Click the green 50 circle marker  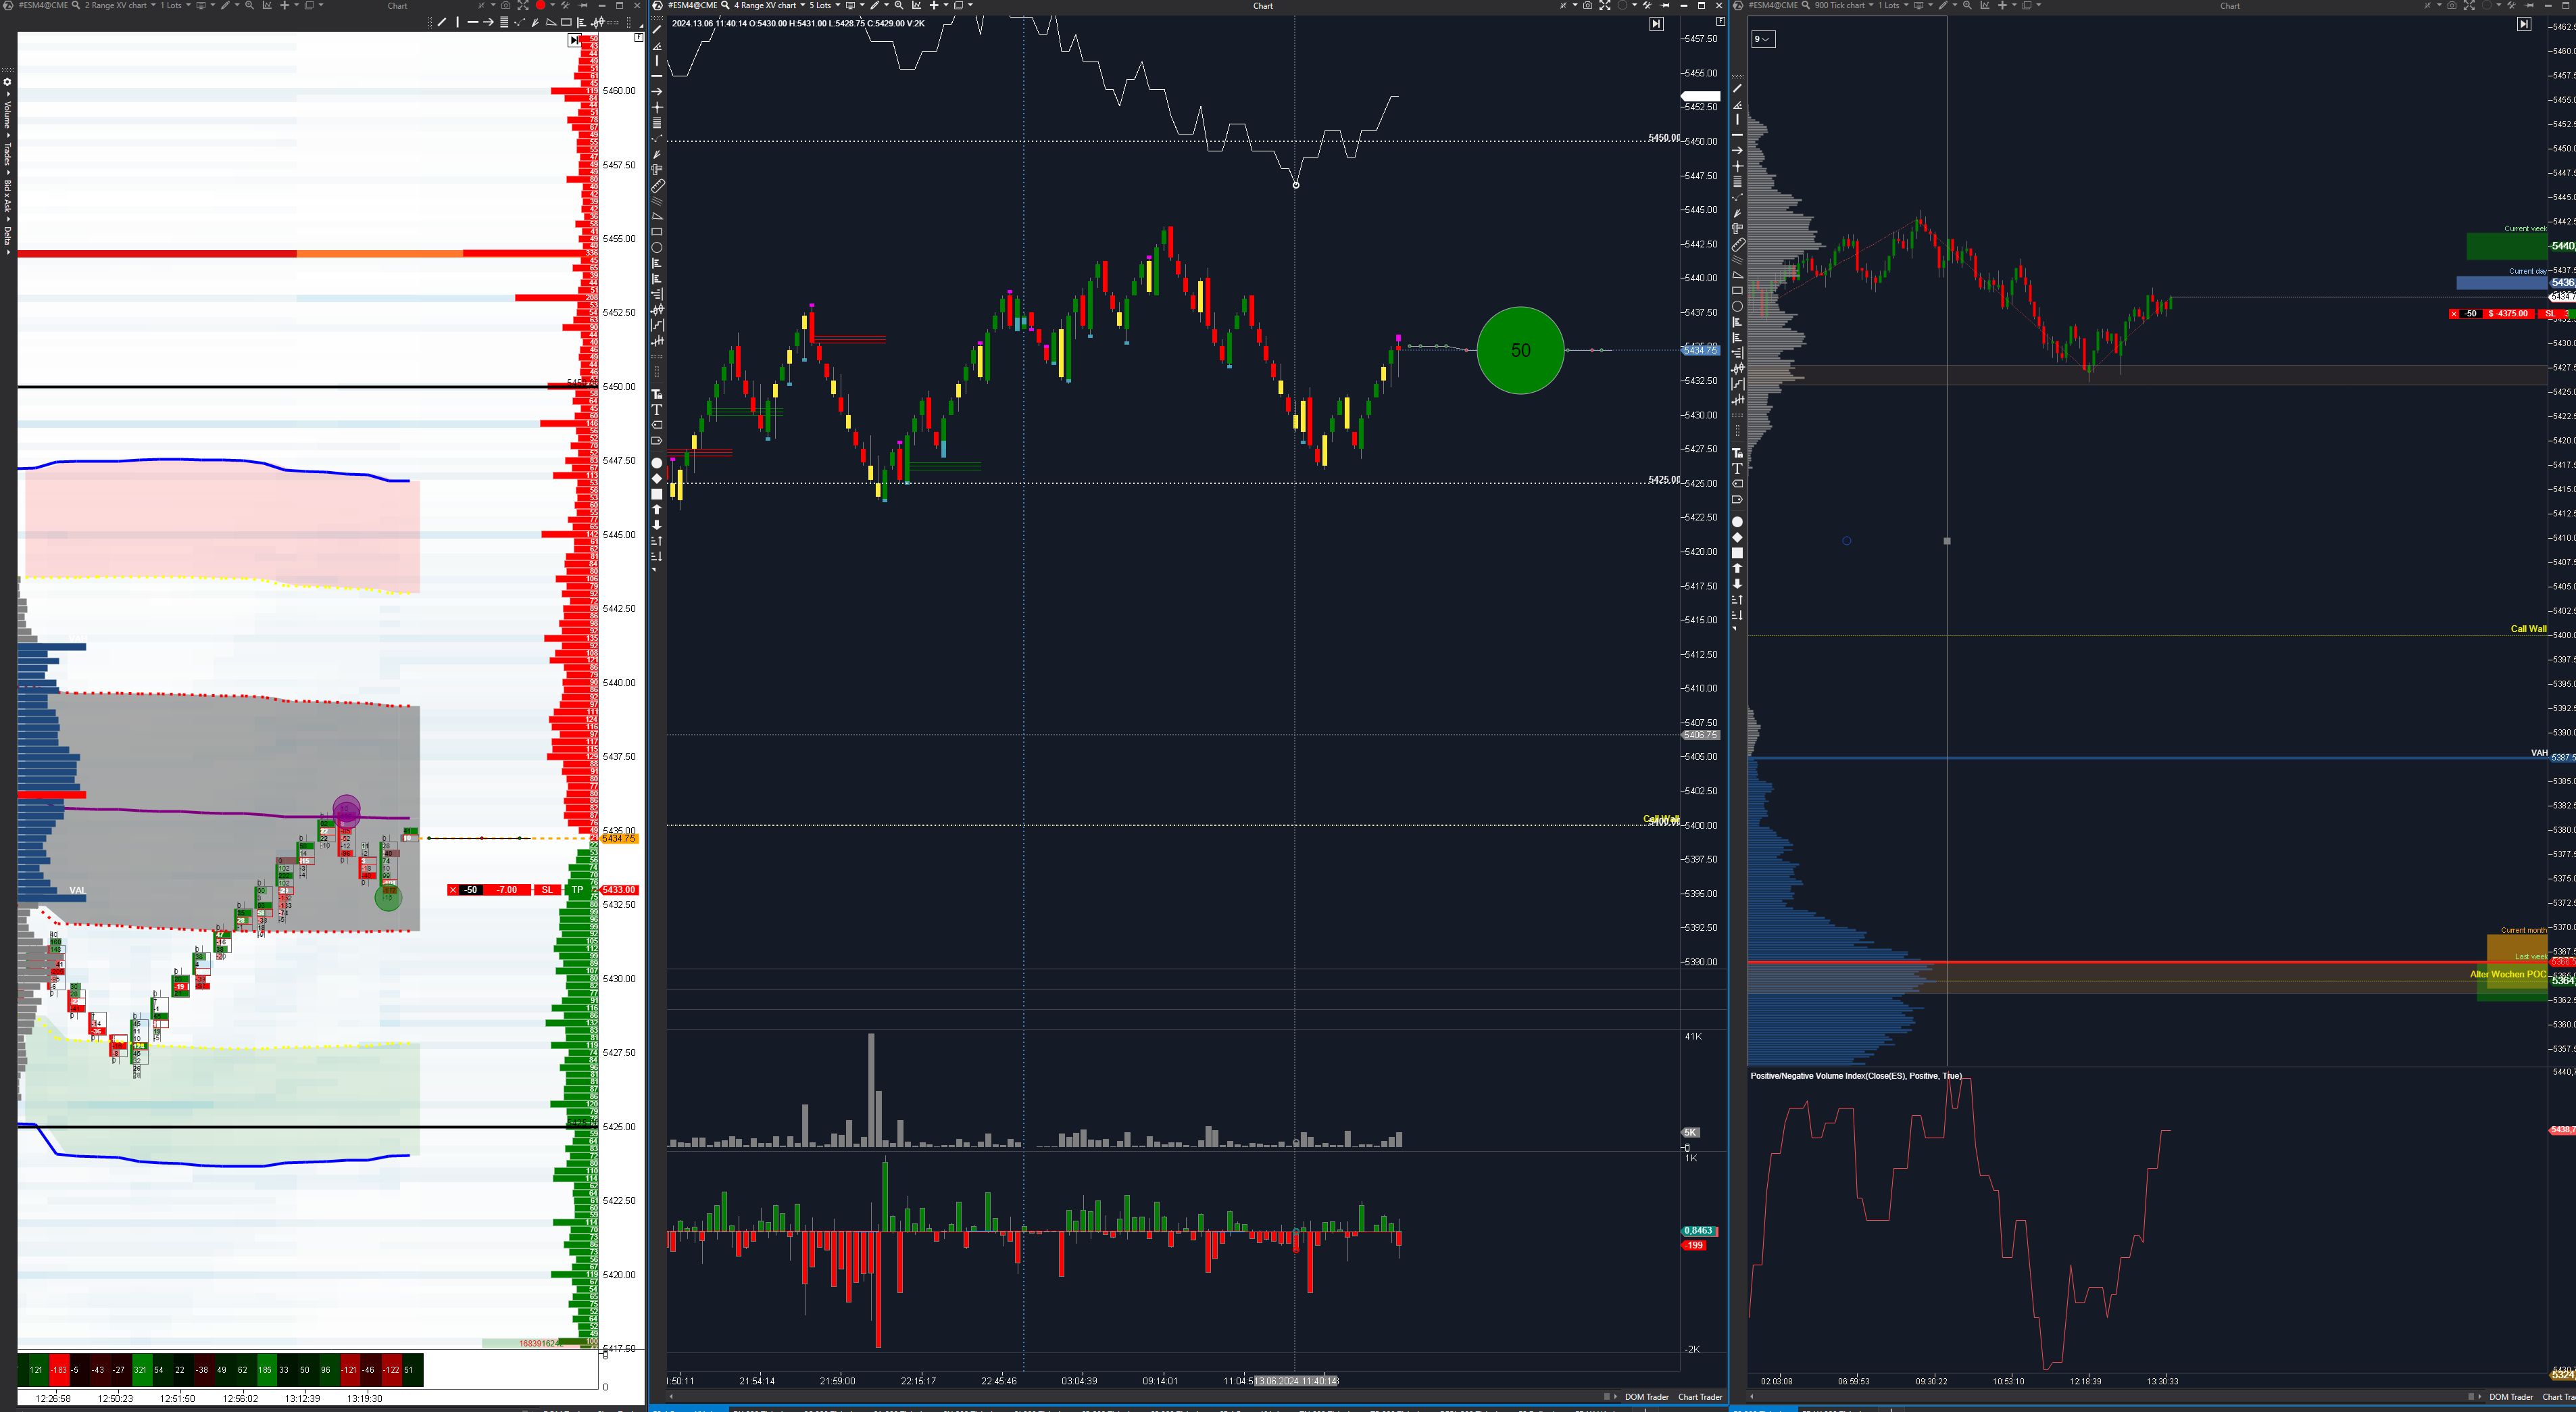coord(1519,350)
